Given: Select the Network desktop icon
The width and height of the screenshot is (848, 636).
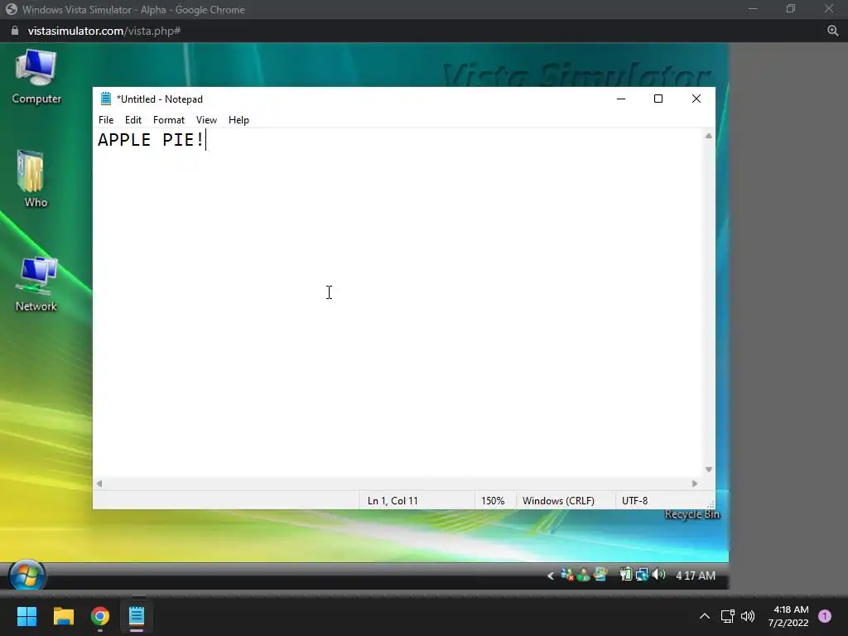Looking at the screenshot, I should coord(36,285).
